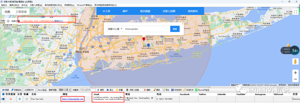Uncheck the Time Cup Labs row checkbox

tap(3, 99)
